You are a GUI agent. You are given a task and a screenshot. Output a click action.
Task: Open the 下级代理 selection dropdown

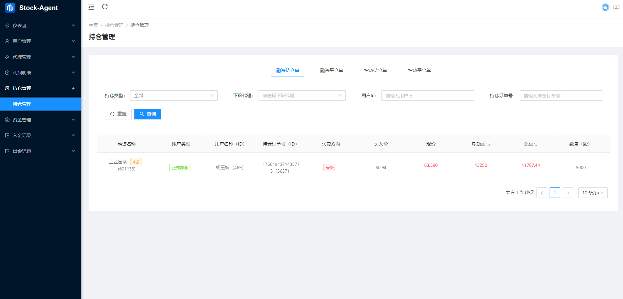(x=302, y=96)
